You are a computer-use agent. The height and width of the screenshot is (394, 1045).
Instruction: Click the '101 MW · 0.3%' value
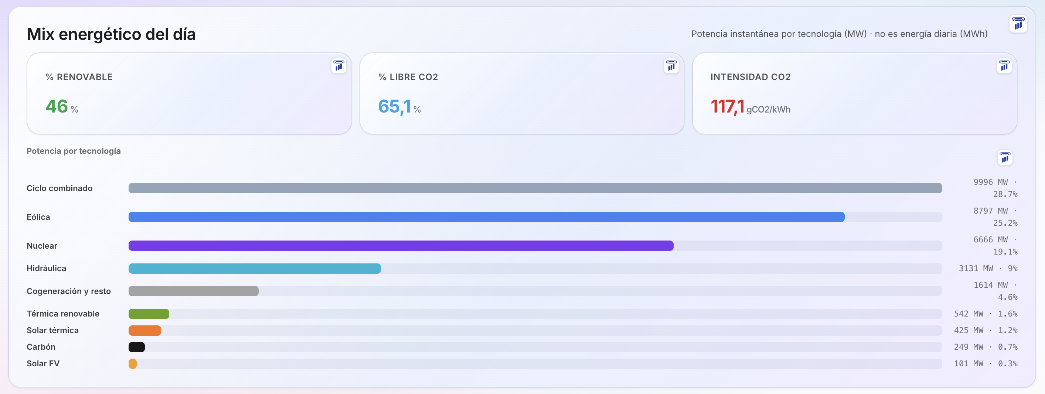click(x=986, y=364)
